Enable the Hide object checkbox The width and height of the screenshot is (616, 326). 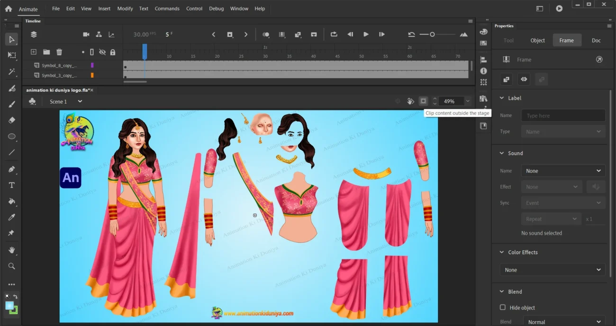(x=503, y=308)
